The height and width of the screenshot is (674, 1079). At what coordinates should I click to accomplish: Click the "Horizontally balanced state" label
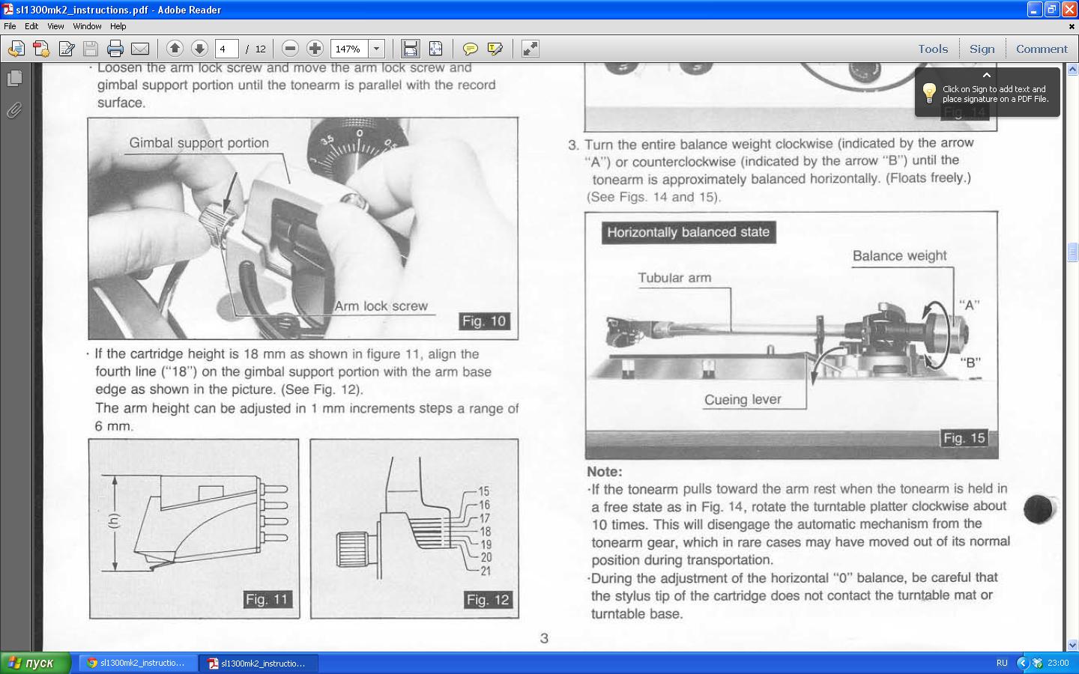[x=689, y=232]
